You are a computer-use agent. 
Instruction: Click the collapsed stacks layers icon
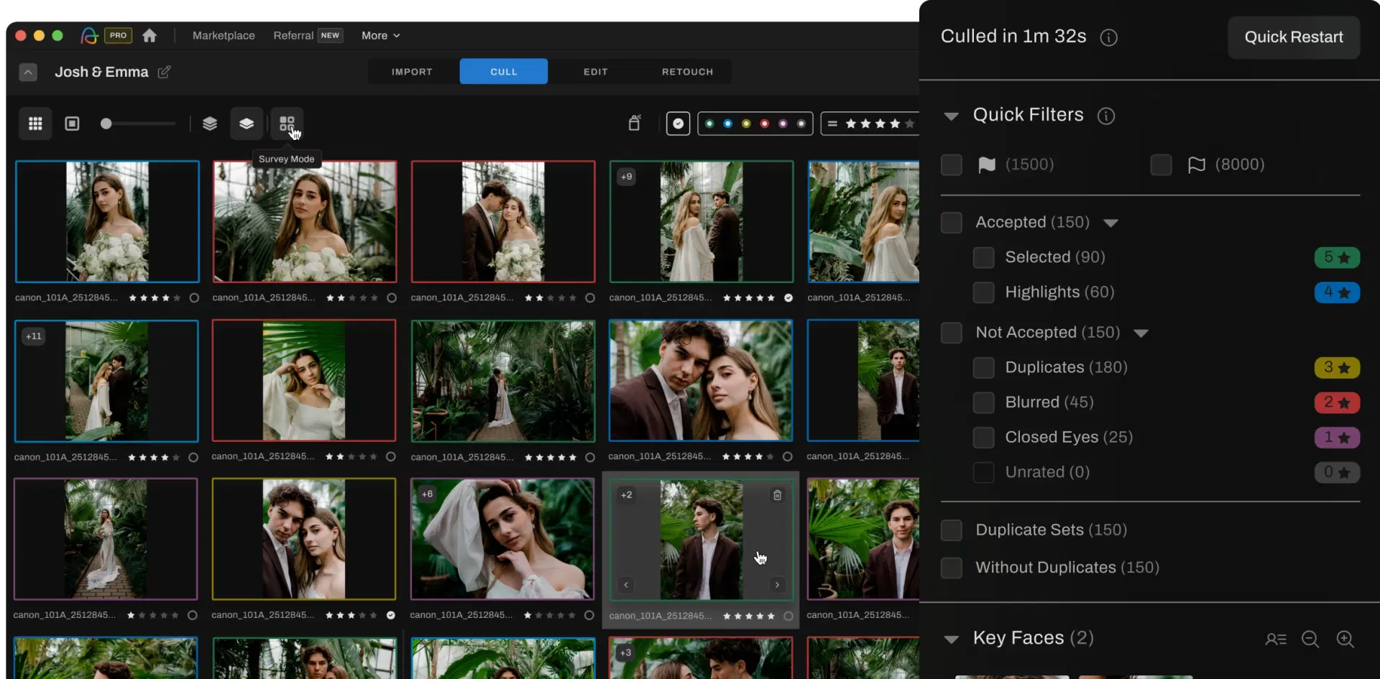point(247,124)
